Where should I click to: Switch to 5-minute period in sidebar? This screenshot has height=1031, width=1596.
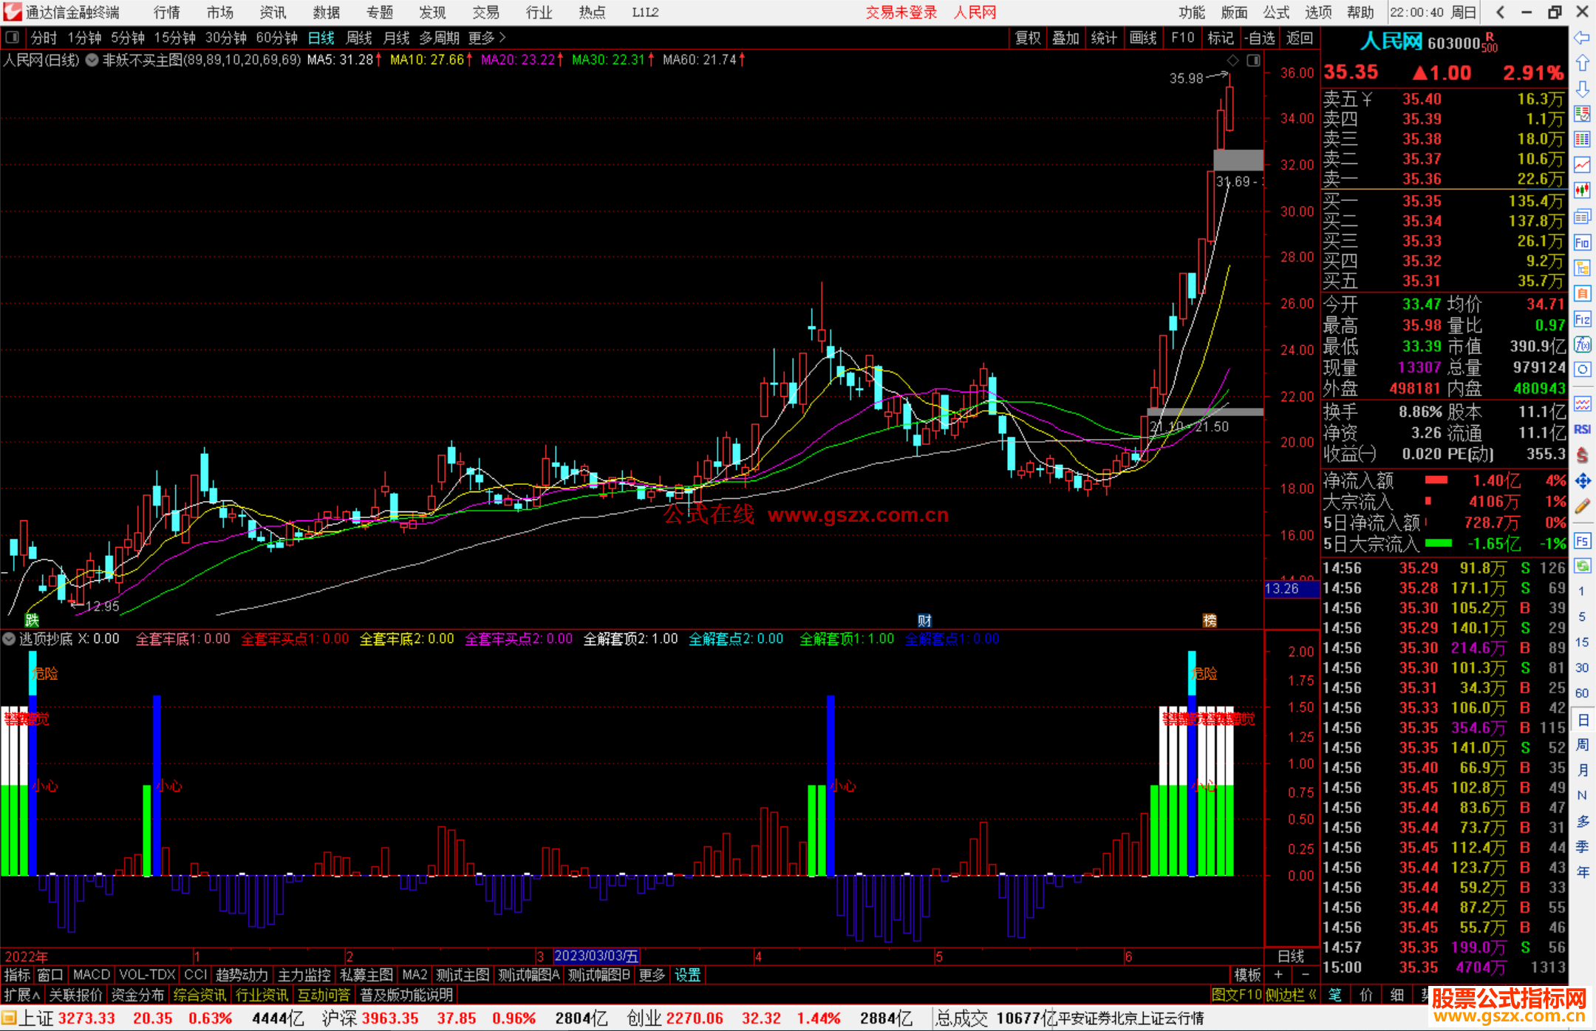1581,617
